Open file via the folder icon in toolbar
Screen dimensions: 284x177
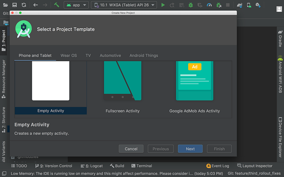pos(5,5)
